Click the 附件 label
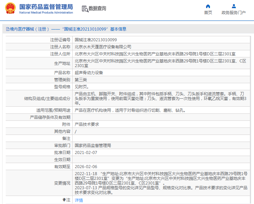This screenshot has height=204, width=254. tap(66, 124)
